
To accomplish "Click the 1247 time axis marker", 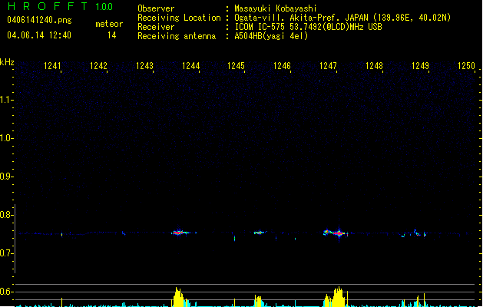I will (x=329, y=65).
